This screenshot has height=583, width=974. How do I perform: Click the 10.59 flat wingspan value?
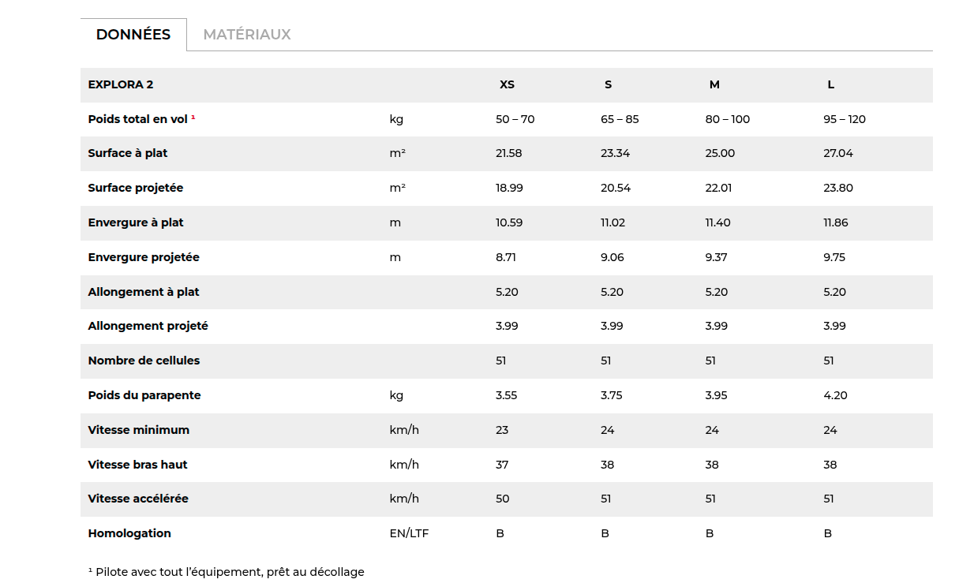pos(509,222)
